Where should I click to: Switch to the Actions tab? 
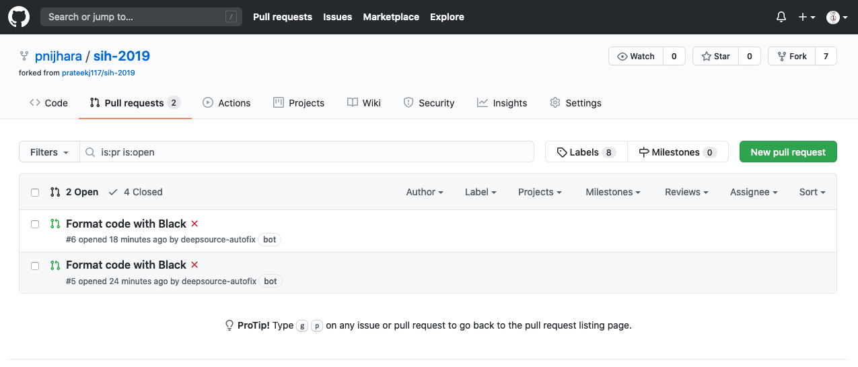coord(226,103)
